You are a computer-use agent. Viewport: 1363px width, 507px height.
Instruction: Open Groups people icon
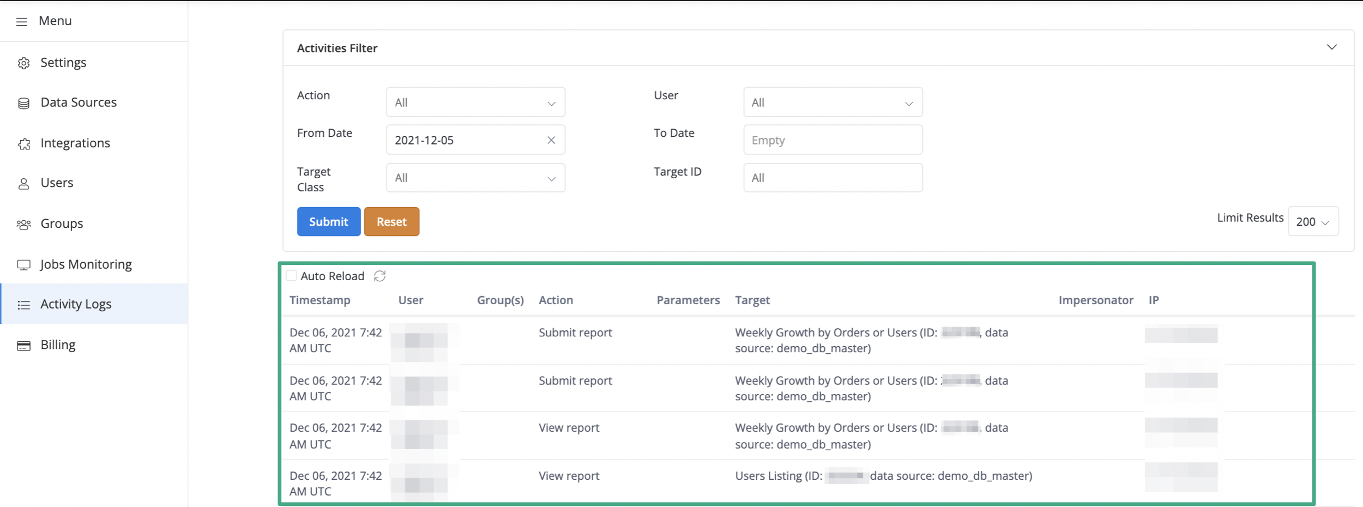point(23,224)
